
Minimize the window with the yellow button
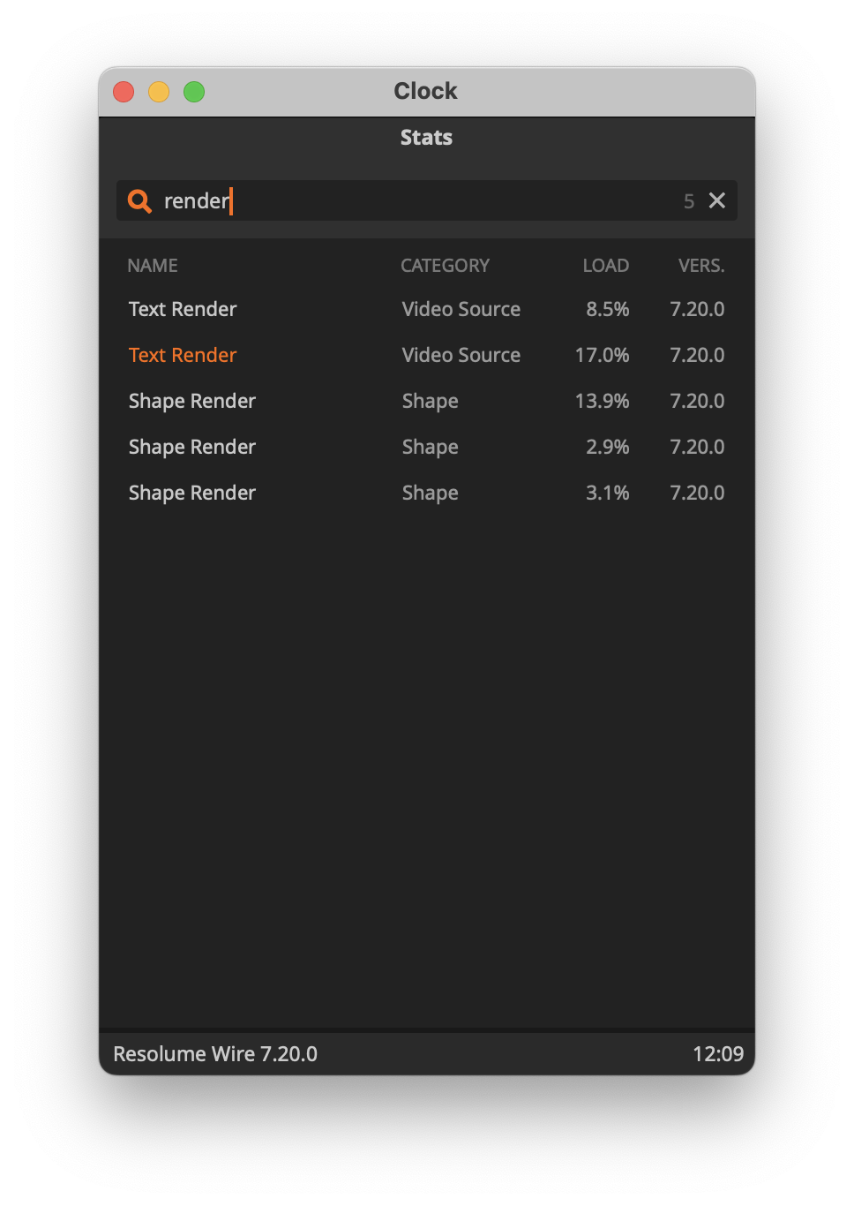point(159,92)
